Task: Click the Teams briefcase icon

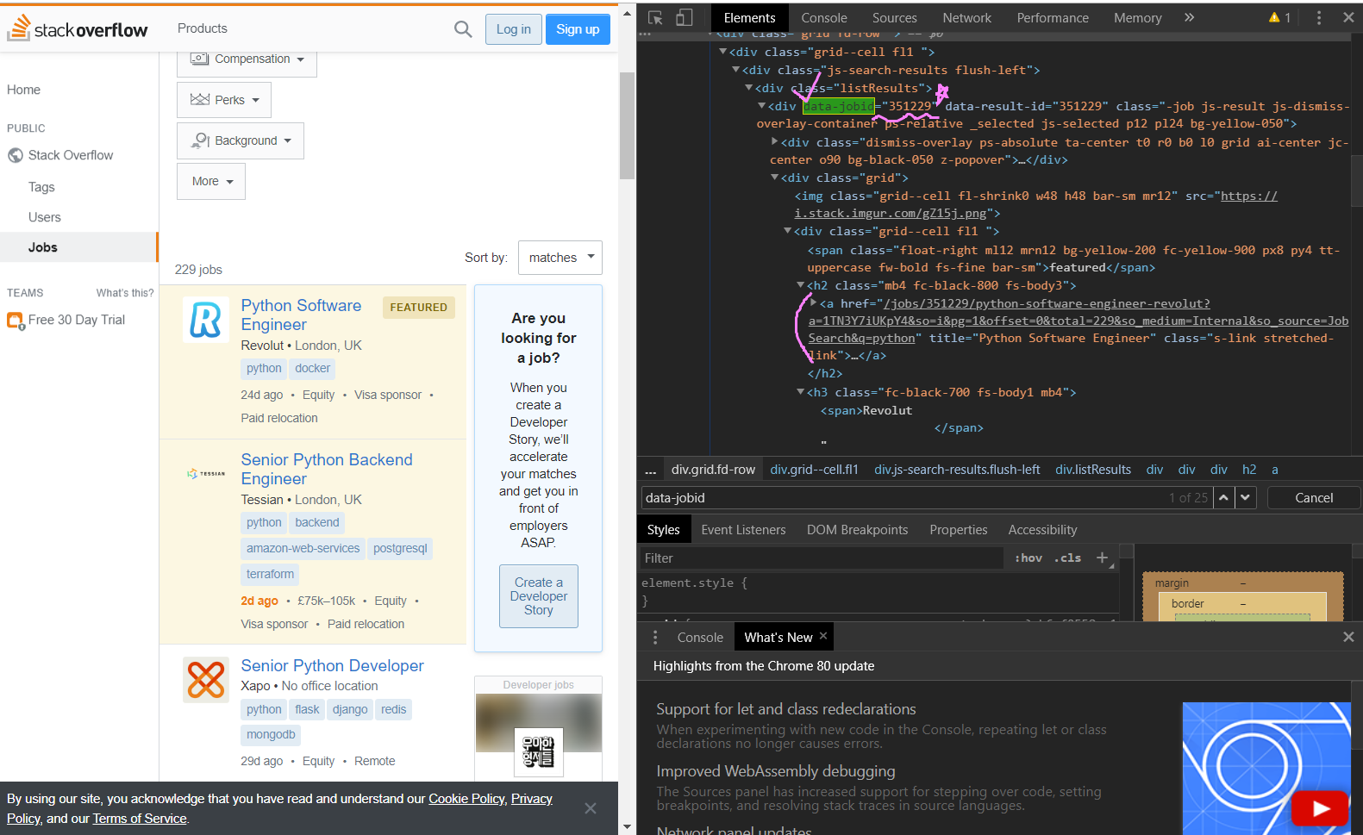Action: (x=16, y=321)
